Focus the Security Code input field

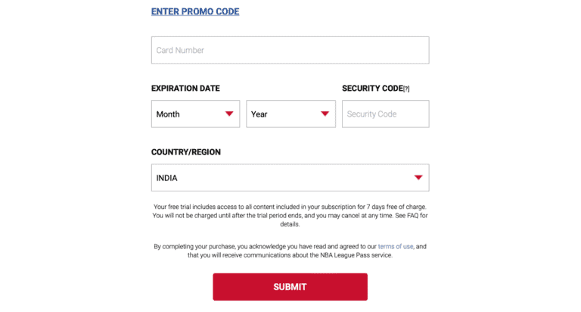(385, 114)
